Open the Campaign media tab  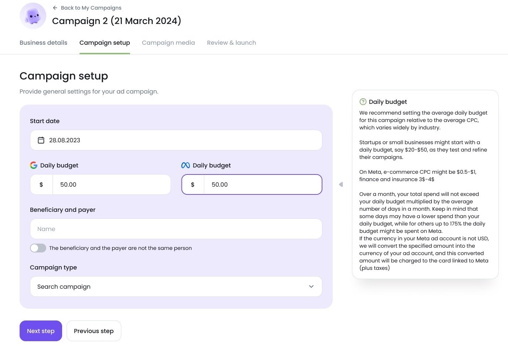[x=168, y=43]
